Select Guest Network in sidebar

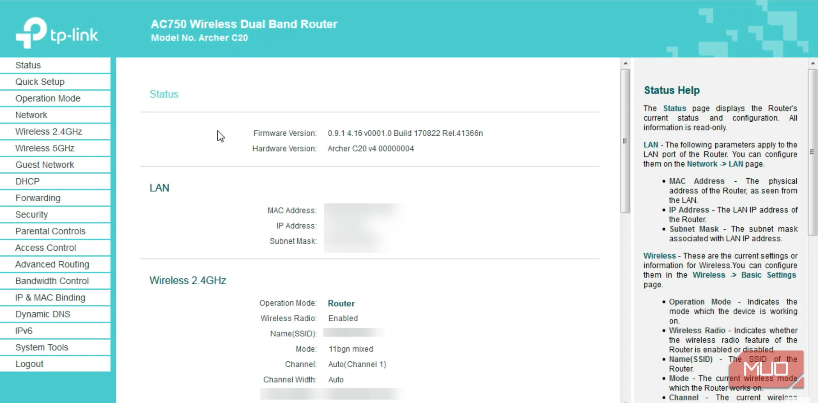click(x=55, y=165)
